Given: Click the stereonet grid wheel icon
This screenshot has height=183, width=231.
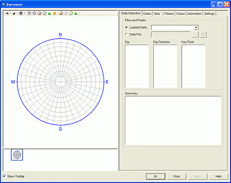Looking at the screenshot, I should click(21, 13).
